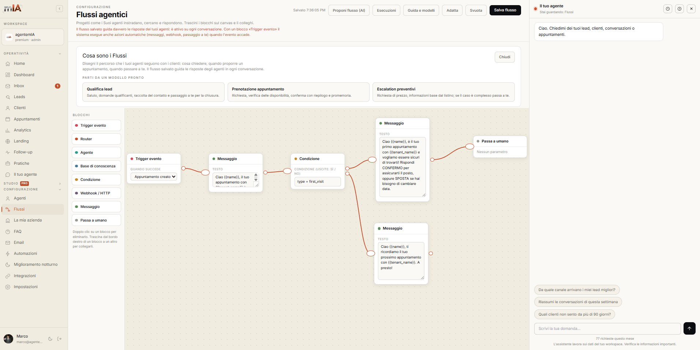This screenshot has height=350, width=700.
Task: Click the logout arrow icon next to Marco
Action: (x=60, y=339)
